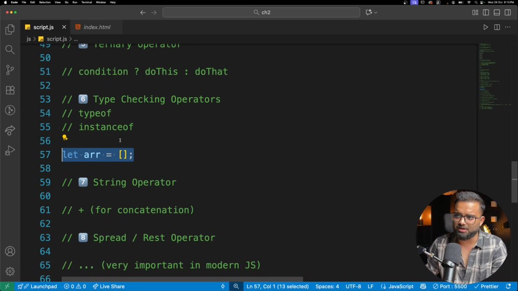Click the Wi-Fi icon in macOS menu bar
518x291 pixels.
(469, 2)
